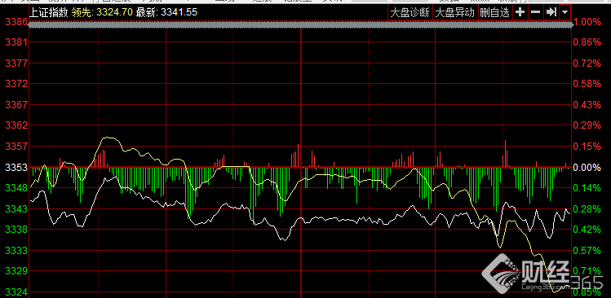Click the plus zoom-in icon
The width and height of the screenshot is (611, 298).
pyautogui.click(x=520, y=12)
